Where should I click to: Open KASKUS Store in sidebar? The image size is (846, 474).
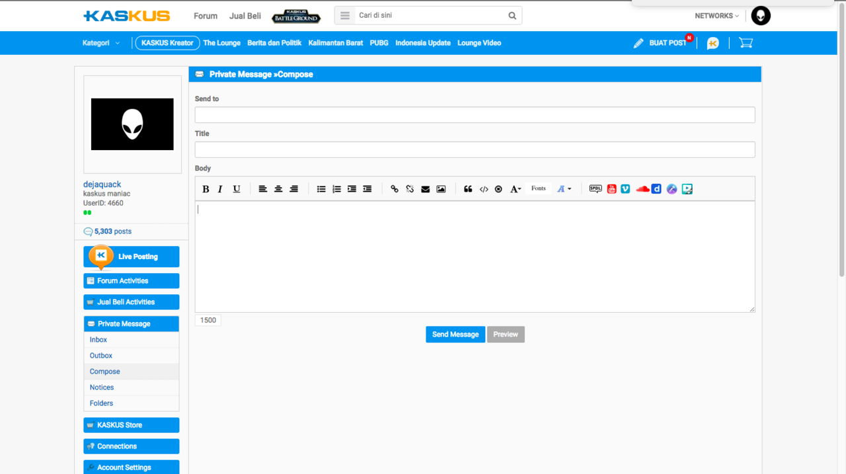132,425
